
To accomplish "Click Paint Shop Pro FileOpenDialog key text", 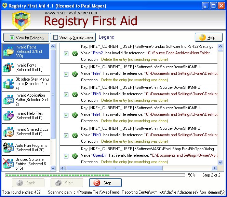I will 147,149.
